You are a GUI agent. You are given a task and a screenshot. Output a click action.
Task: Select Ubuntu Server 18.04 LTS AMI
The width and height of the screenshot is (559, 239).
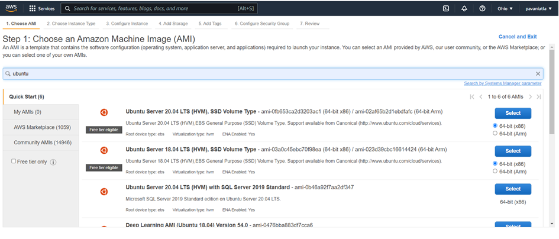click(513, 151)
